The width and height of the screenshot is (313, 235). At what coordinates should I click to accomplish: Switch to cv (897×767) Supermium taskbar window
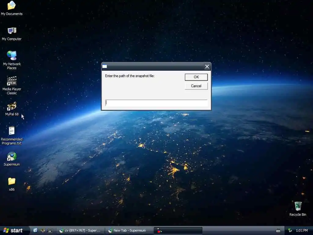click(81, 230)
